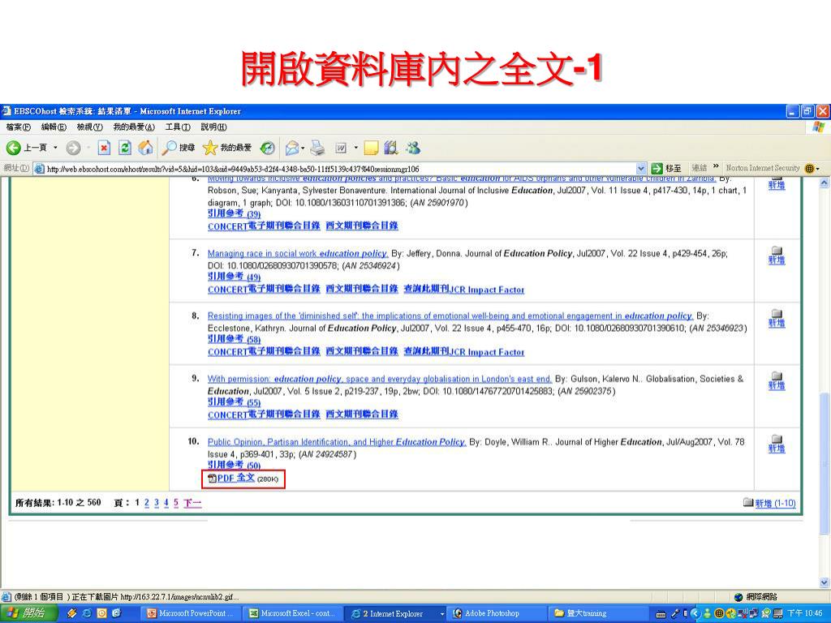
Task: Switch to Microsoft Excel taskbar button
Action: (295, 613)
